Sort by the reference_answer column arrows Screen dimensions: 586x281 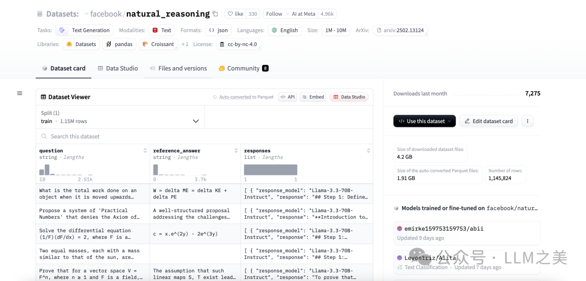pyautogui.click(x=236, y=151)
